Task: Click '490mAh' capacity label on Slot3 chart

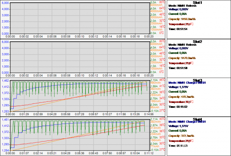Action: (156, 83)
